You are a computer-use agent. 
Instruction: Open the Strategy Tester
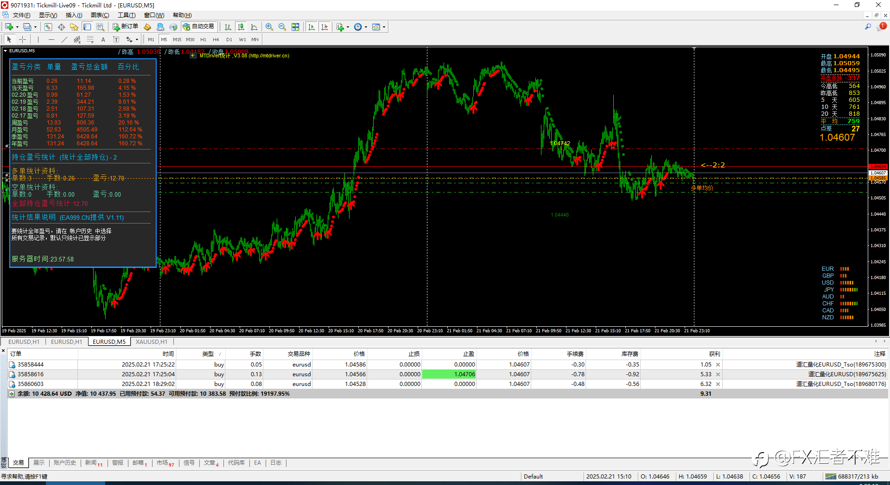coord(100,27)
